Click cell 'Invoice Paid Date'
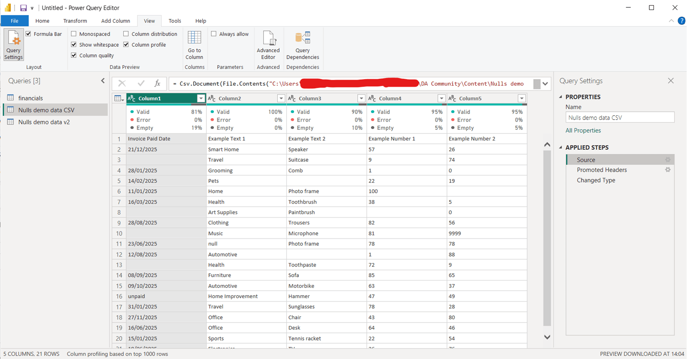Image resolution: width=687 pixels, height=359 pixels. (x=166, y=139)
